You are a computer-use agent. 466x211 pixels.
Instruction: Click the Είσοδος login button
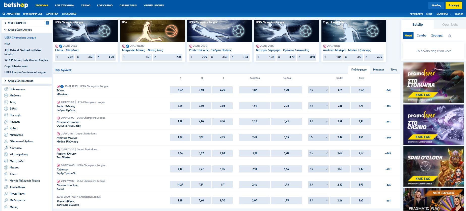(x=436, y=5)
